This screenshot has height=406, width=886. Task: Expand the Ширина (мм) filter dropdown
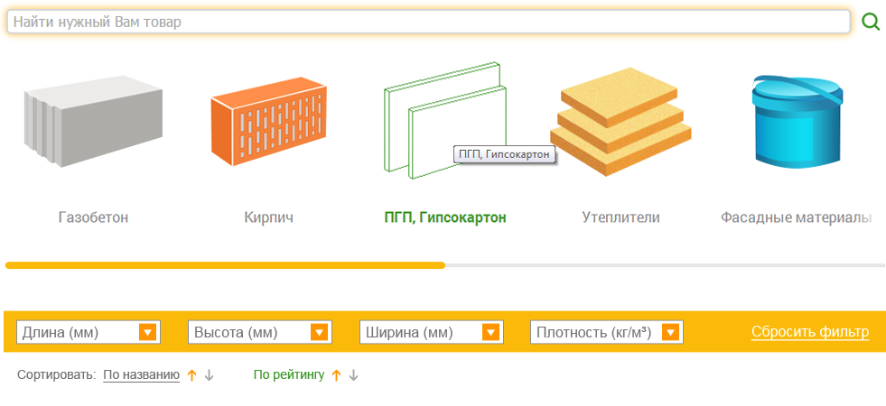pyautogui.click(x=432, y=332)
